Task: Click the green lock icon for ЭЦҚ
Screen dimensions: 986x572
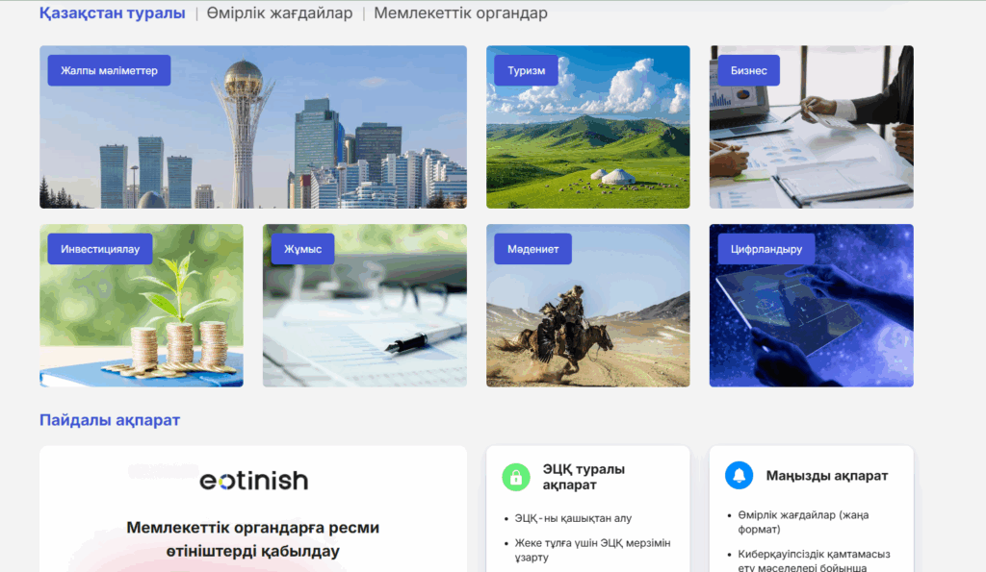Action: coord(516,477)
